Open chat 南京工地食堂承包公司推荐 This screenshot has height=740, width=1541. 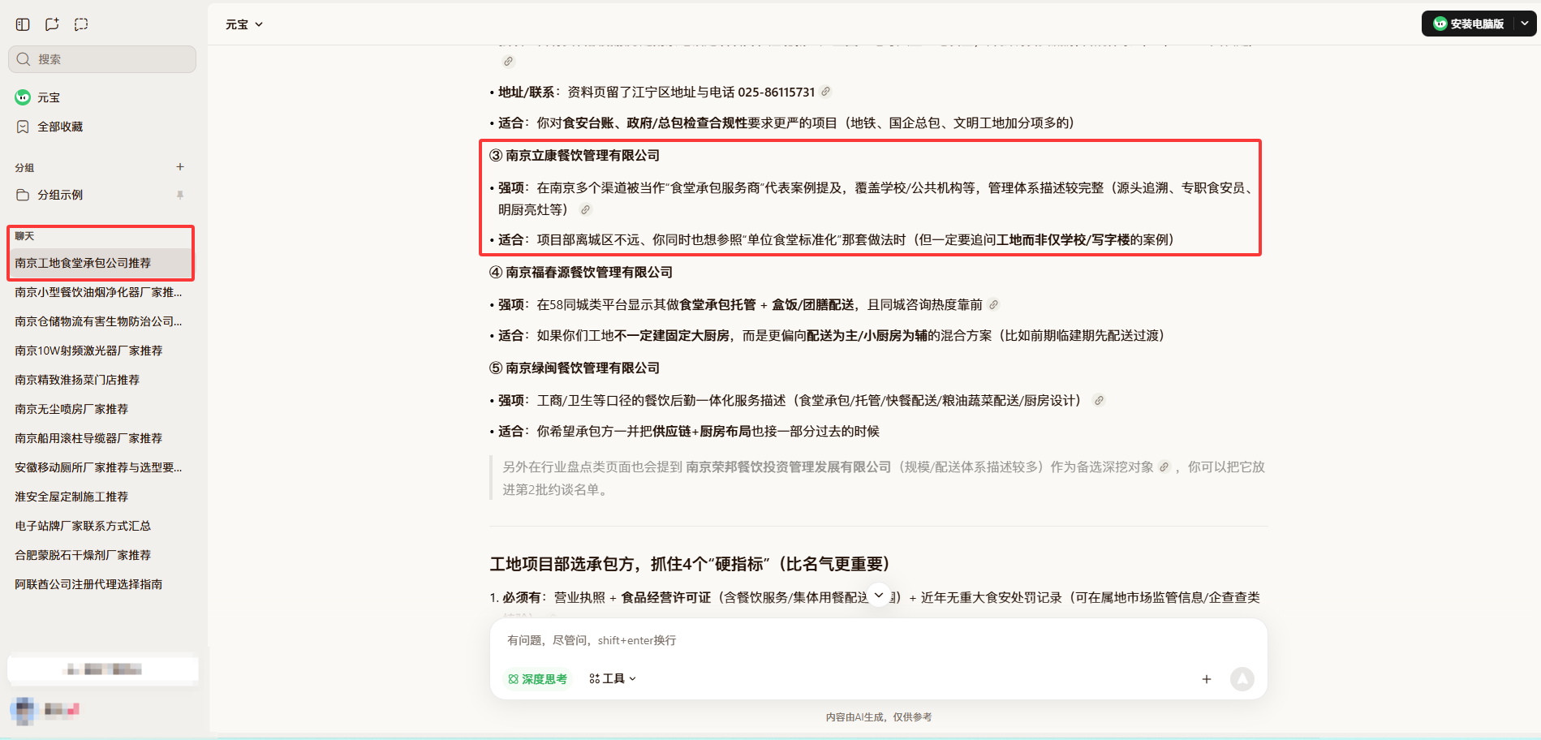coord(102,263)
